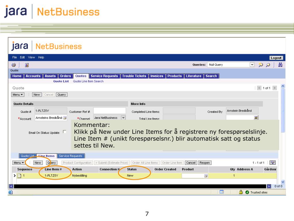Switch to the Products tab
The width and height of the screenshot is (294, 221).
175,76
